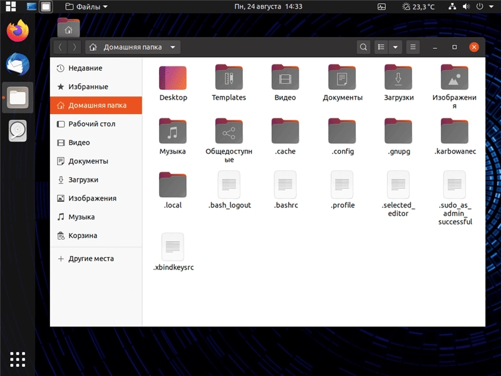
Task: Go back in folder history
Action: [60, 48]
